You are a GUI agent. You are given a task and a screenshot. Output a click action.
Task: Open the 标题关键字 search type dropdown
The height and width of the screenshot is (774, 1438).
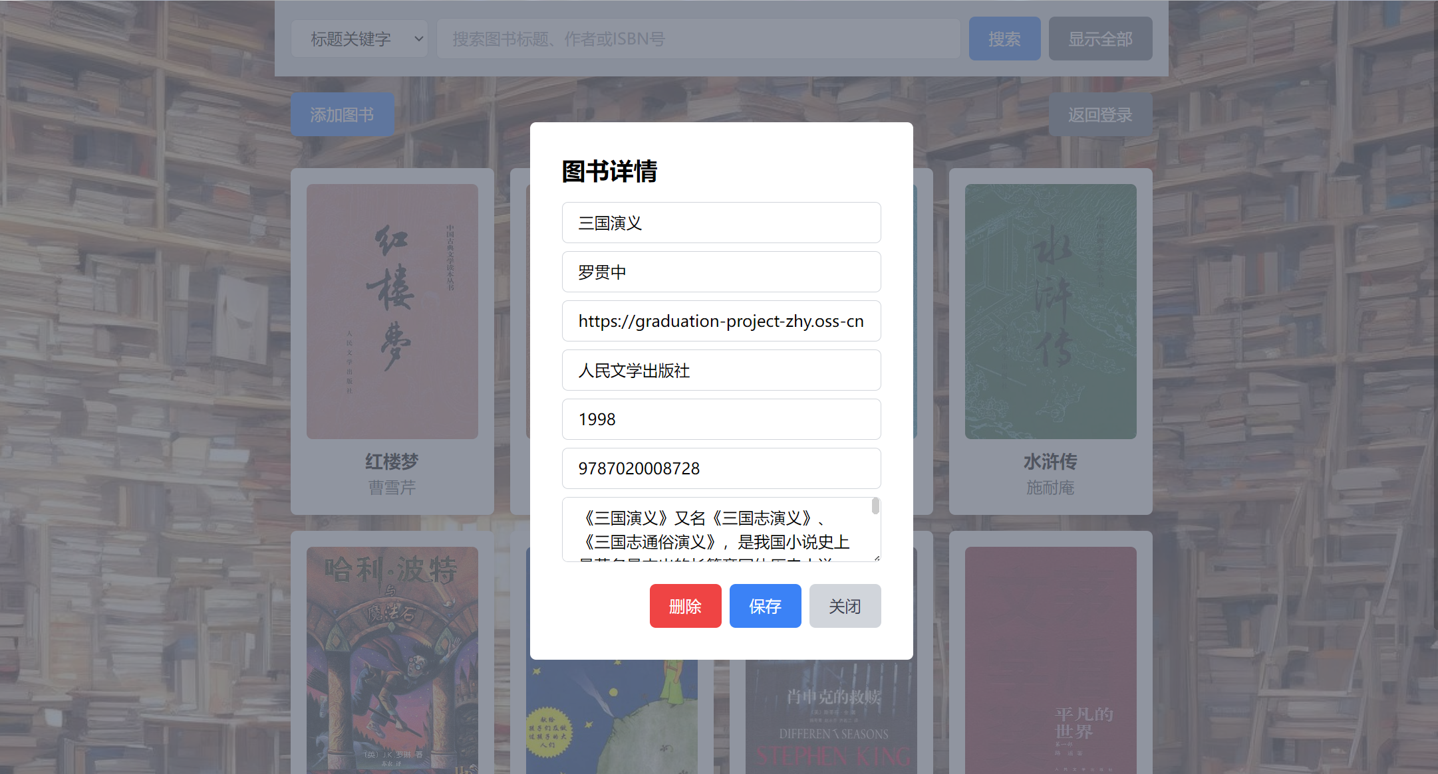359,39
